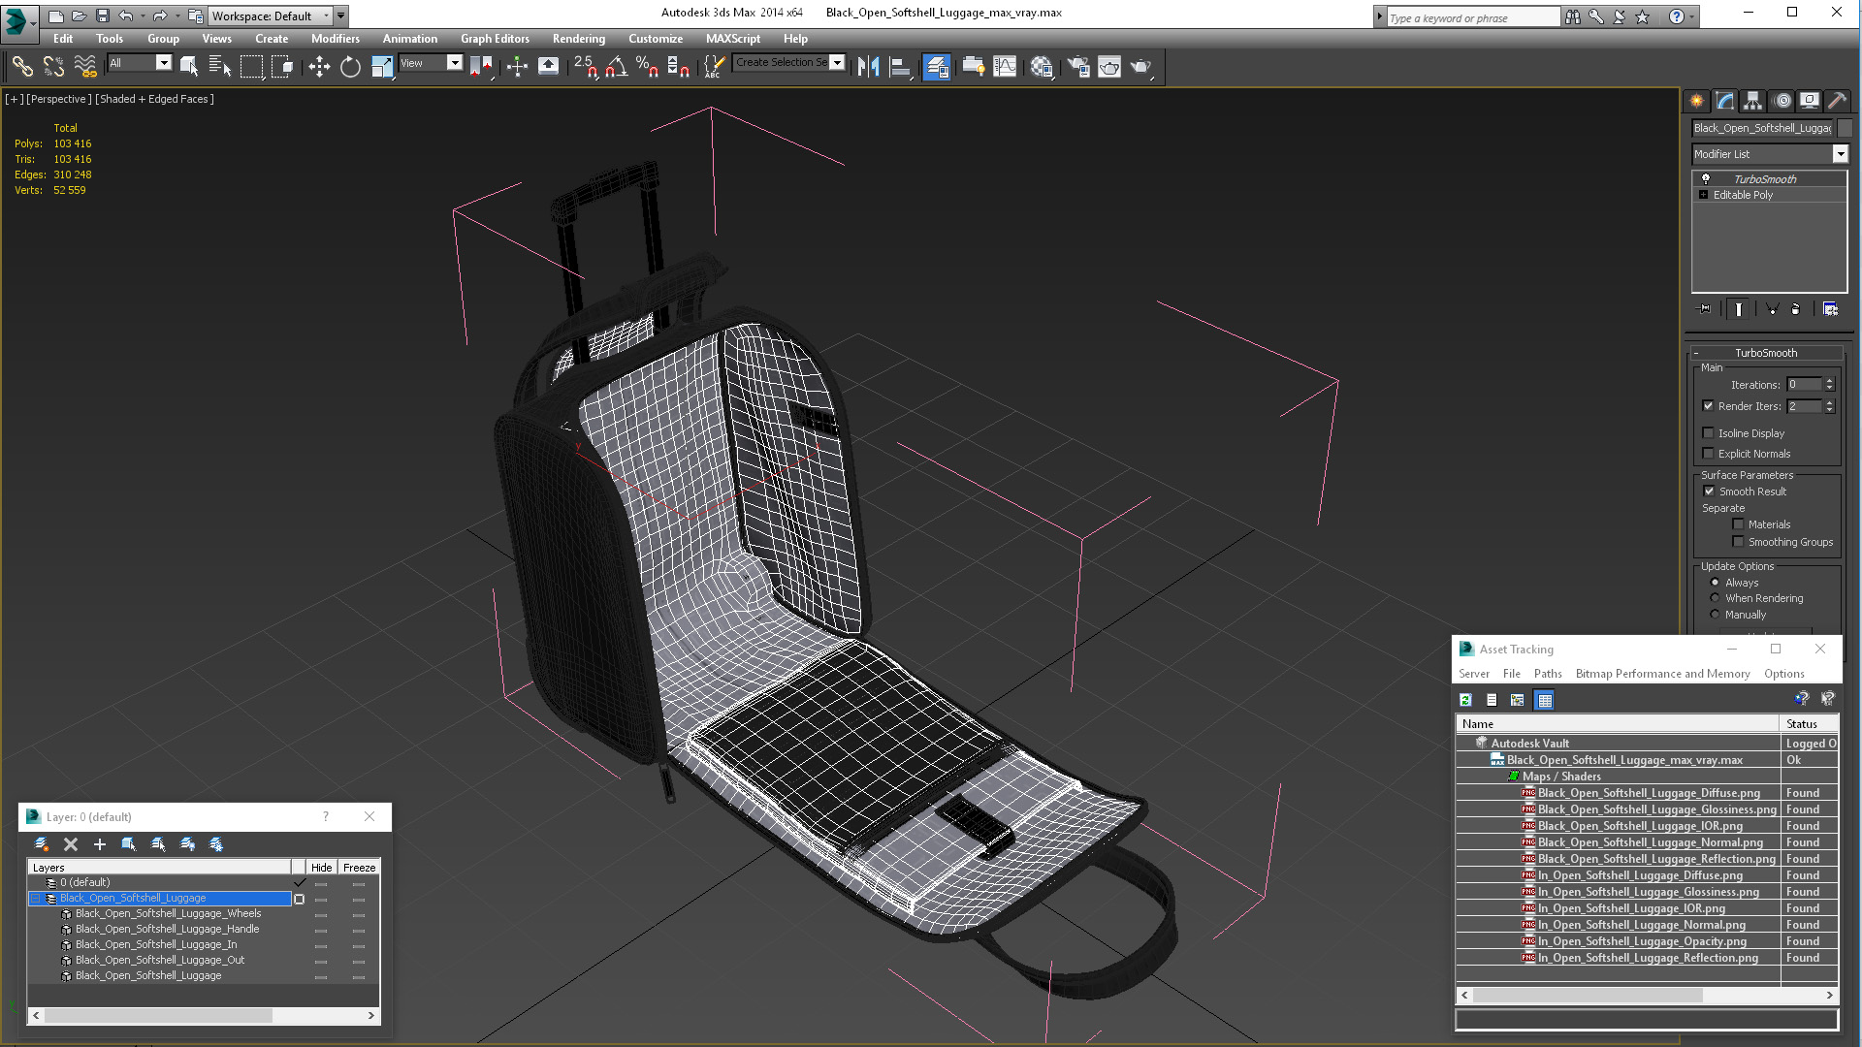Open Select by Name tool
Screen dimensions: 1862x1047
220,66
